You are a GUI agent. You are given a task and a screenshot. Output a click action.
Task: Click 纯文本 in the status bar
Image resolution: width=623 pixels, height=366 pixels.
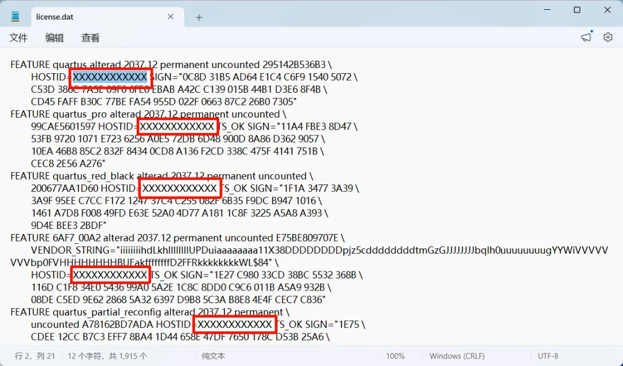[213, 356]
